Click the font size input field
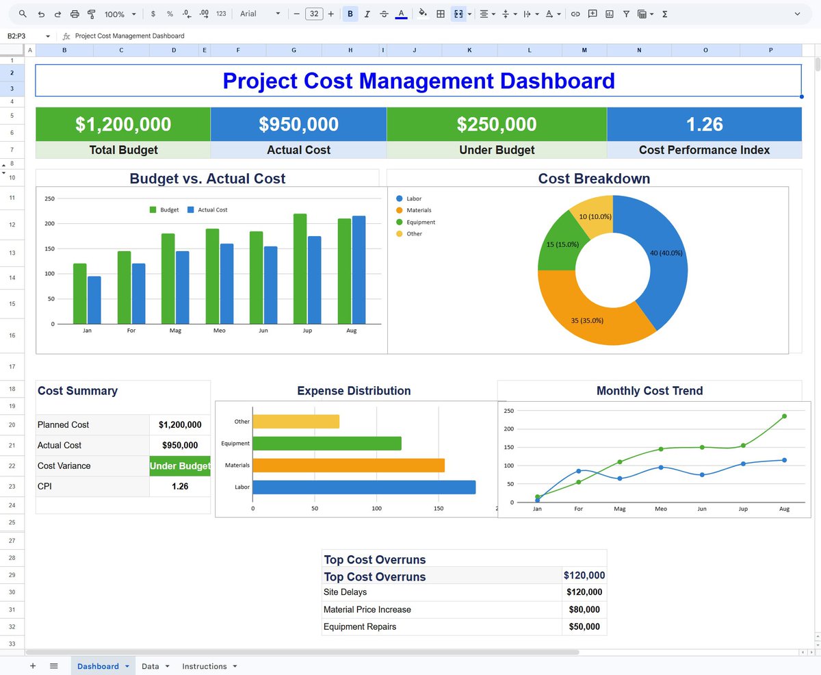 coord(314,14)
